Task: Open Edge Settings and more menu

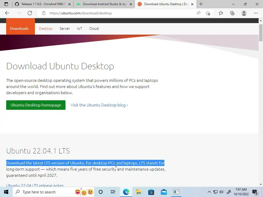Action: [256, 13]
